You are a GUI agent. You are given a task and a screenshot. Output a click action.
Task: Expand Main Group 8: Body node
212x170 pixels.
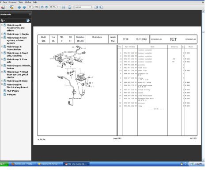pos(2,81)
